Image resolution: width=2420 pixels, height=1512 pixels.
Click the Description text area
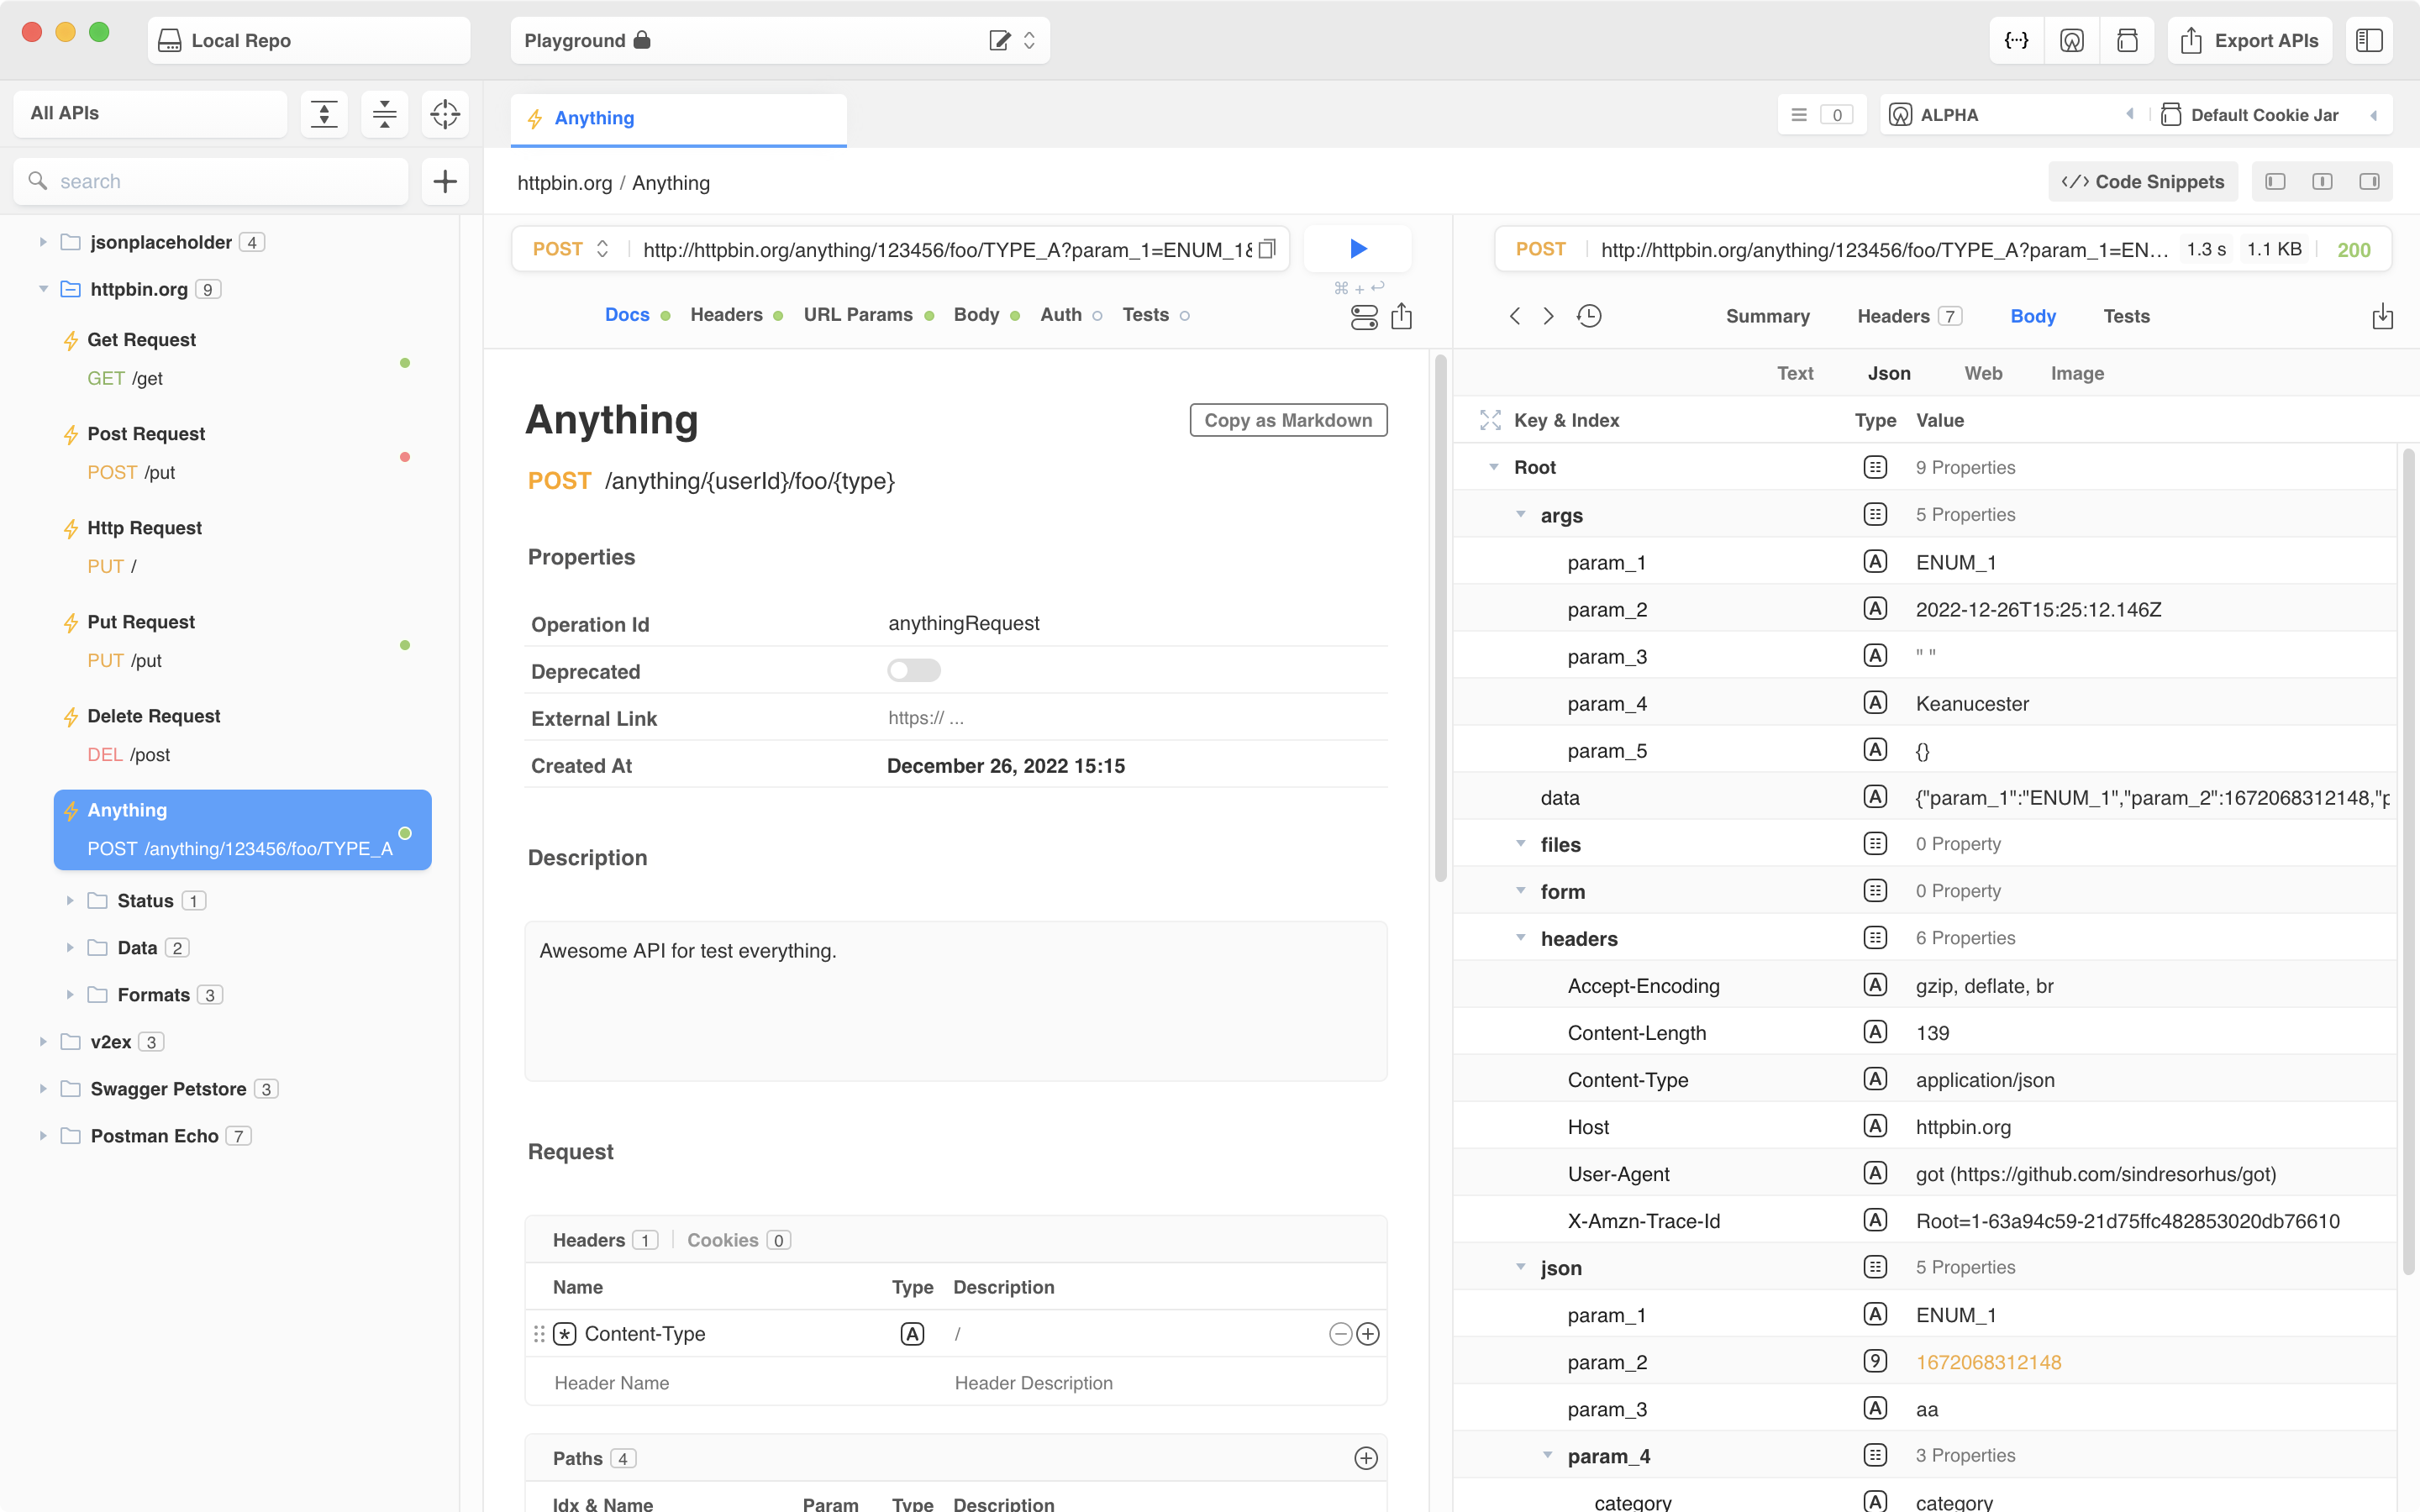coord(956,1001)
